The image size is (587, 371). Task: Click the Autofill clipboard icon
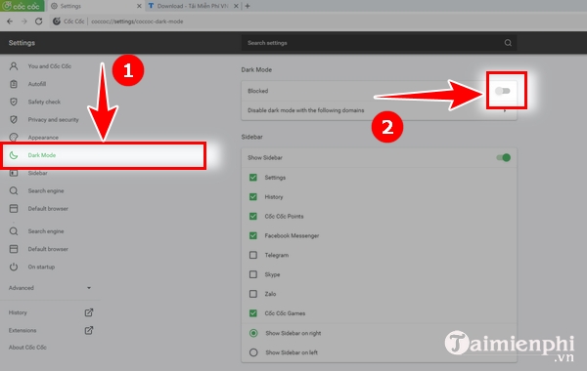tap(14, 84)
